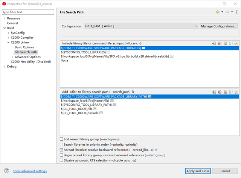Click the Show advanced settings link
This screenshot has width=241, height=178.
pos(30,171)
